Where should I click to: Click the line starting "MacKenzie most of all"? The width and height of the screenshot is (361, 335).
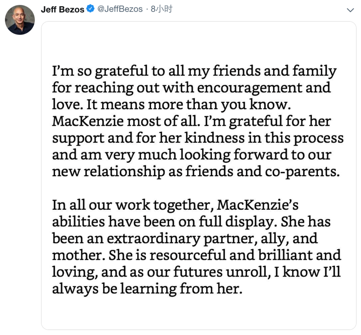[192, 122]
